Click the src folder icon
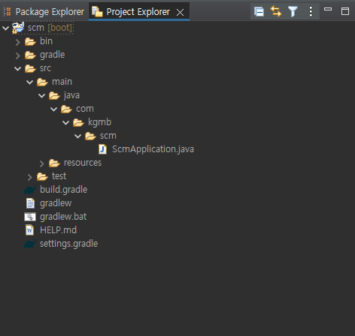The image size is (355, 336). (30, 68)
